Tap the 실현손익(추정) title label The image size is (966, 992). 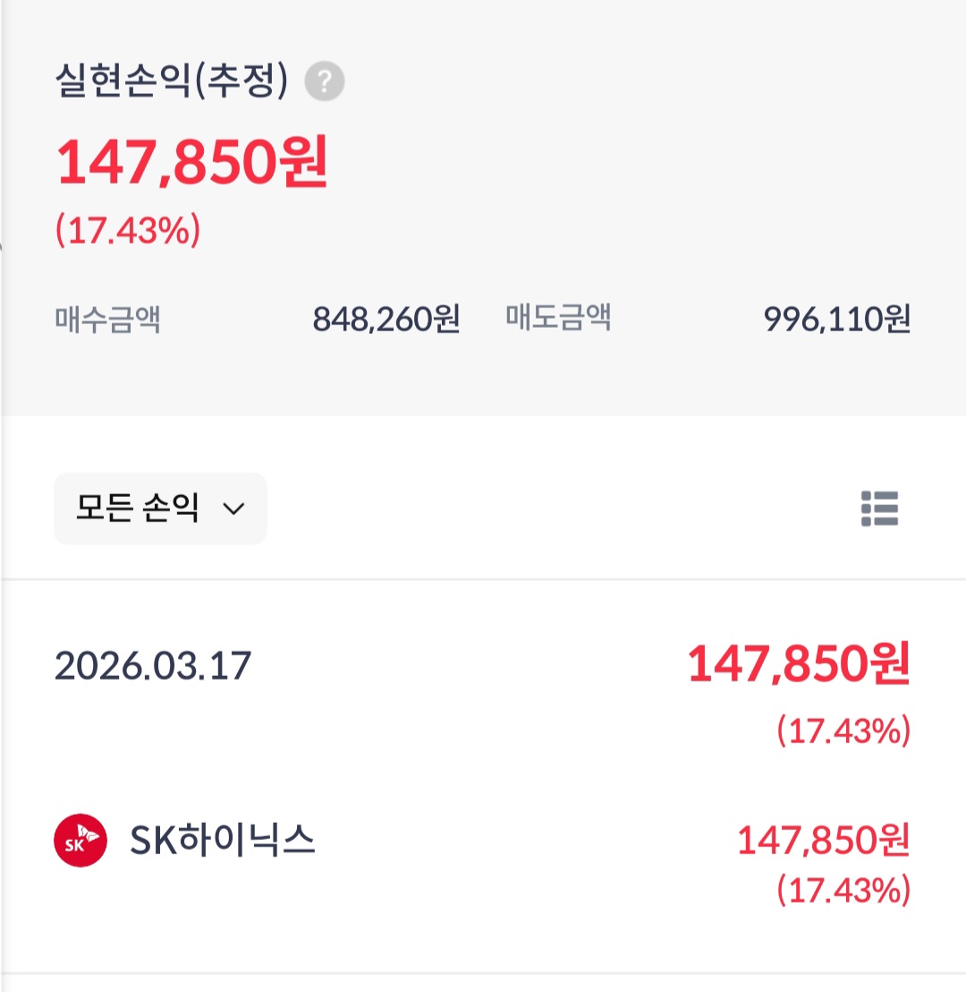(x=172, y=81)
